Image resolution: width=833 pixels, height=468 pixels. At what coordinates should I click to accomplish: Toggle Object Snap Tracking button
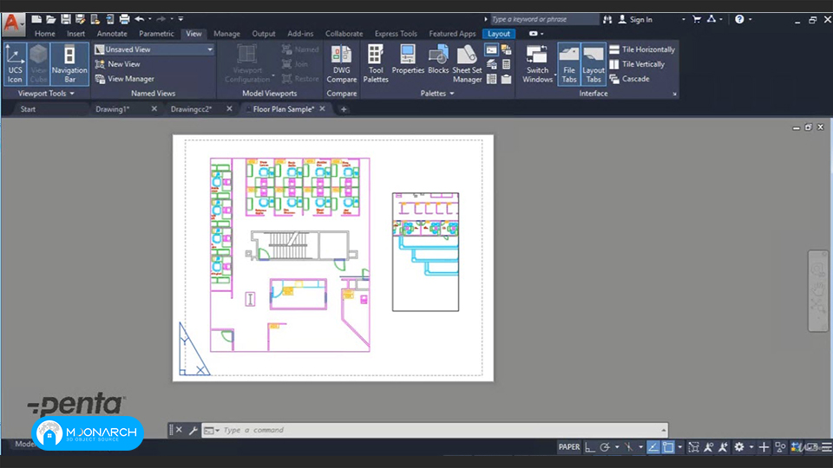pyautogui.click(x=653, y=447)
